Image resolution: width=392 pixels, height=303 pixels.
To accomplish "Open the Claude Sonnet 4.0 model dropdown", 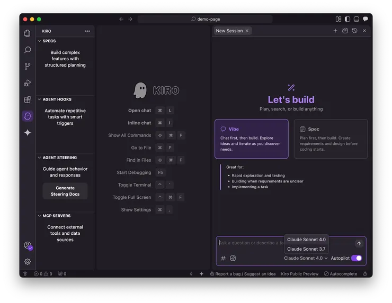I will point(306,258).
